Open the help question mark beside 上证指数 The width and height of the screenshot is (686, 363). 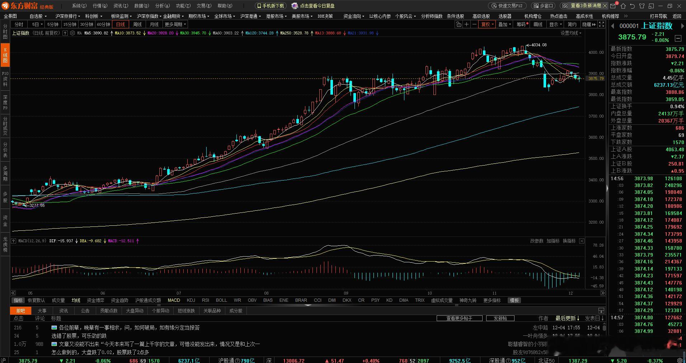pyautogui.click(x=65, y=33)
